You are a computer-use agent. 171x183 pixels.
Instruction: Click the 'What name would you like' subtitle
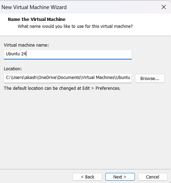[x=75, y=26]
